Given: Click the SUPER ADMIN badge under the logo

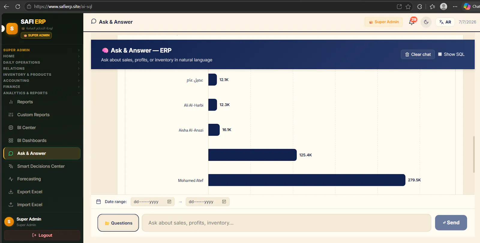Looking at the screenshot, I should point(36,35).
